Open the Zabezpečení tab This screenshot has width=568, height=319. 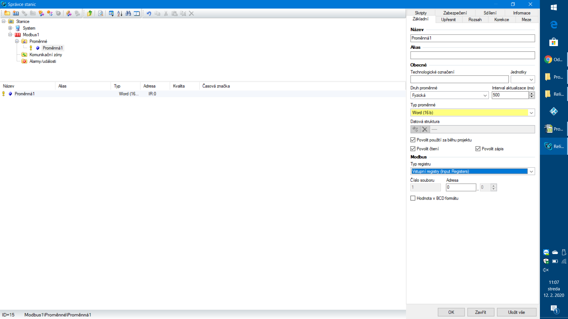point(455,13)
